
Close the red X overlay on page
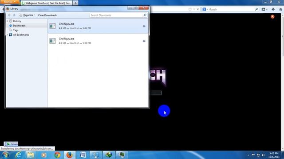[272, 17]
